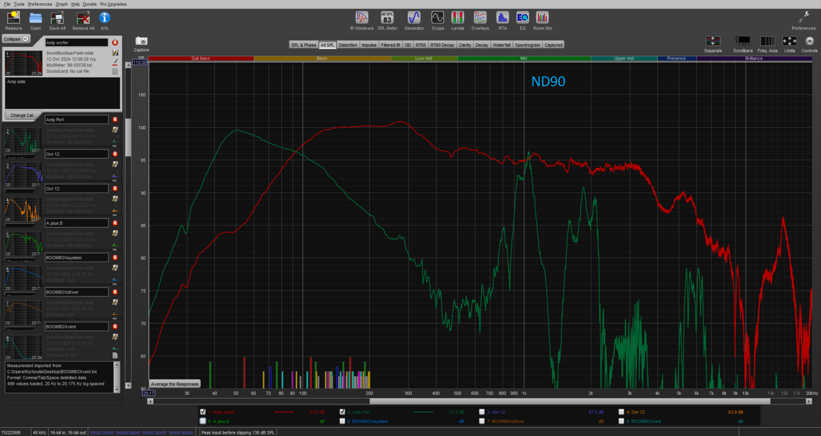This screenshot has height=436, width=821.
Task: Select measurement 1 thumbnail graph
Action: [23, 63]
